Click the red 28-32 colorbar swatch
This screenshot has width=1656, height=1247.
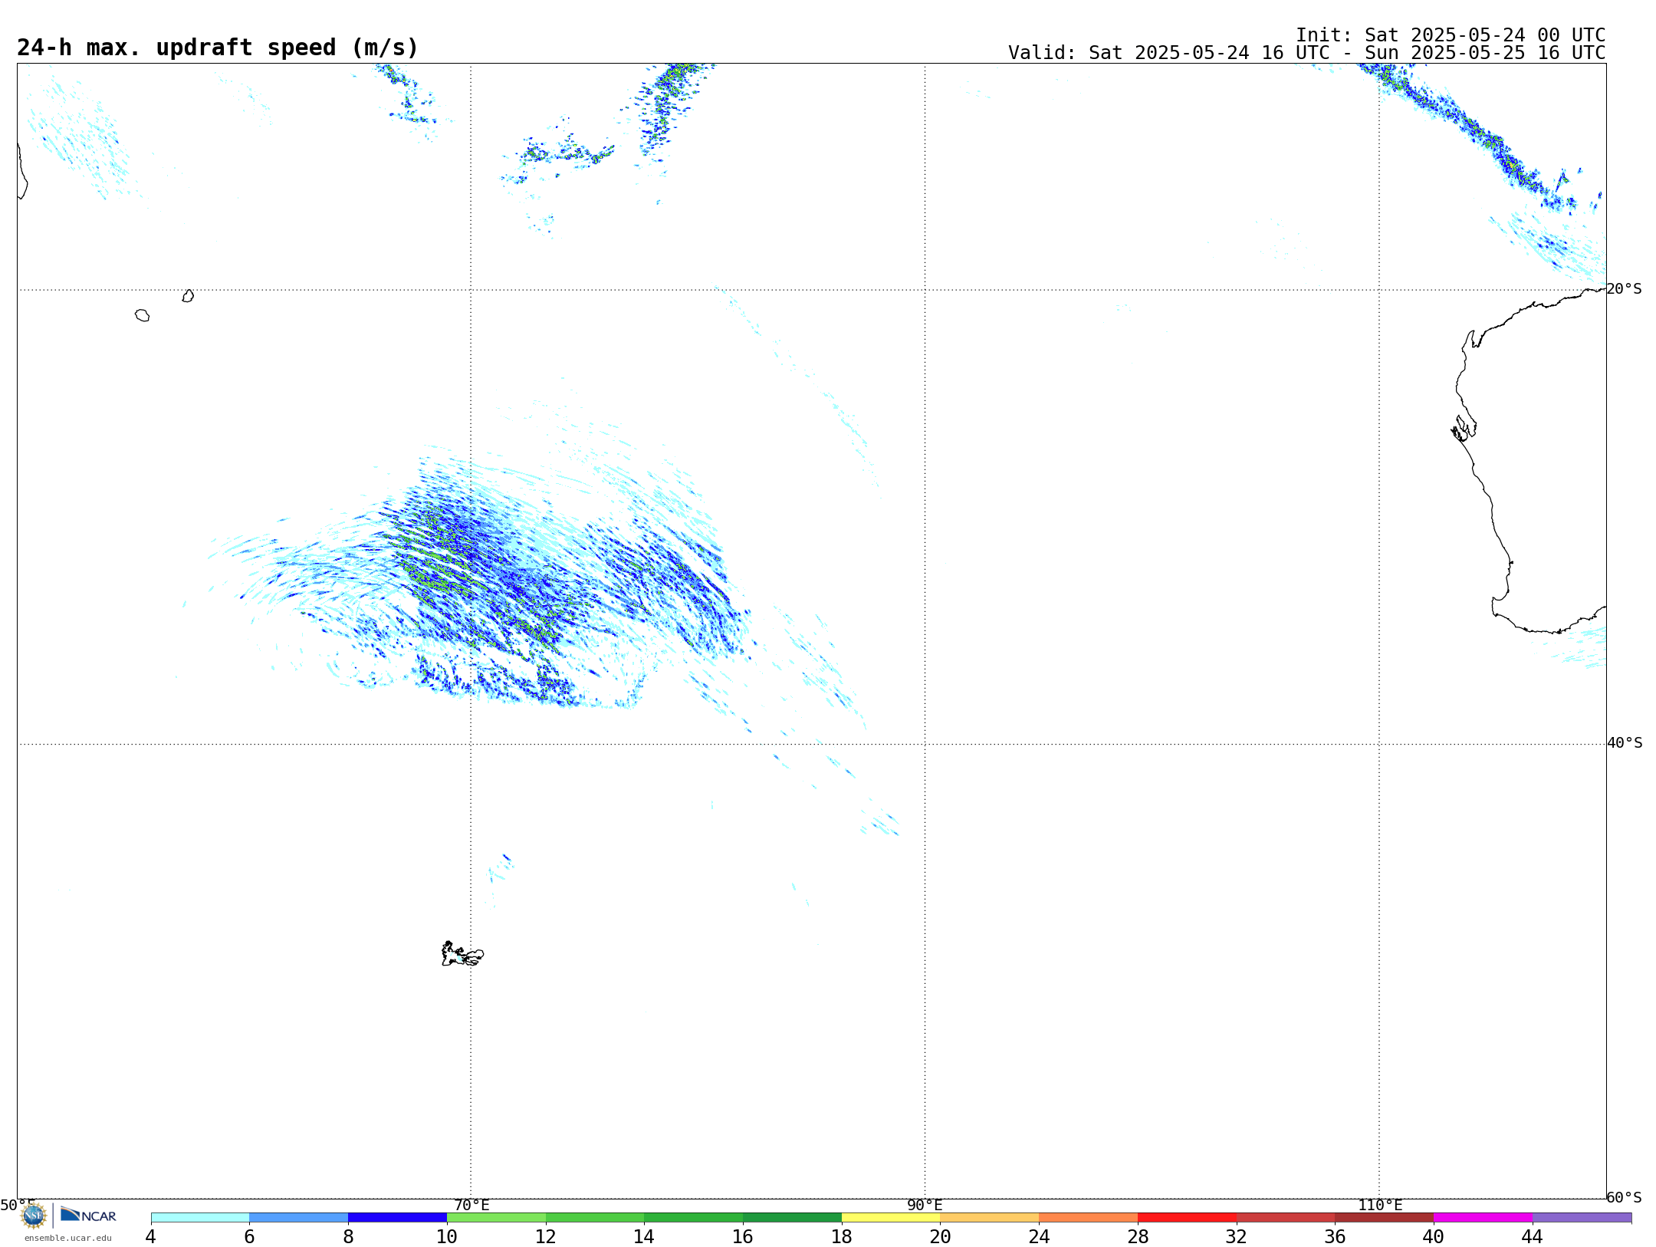point(1187,1217)
